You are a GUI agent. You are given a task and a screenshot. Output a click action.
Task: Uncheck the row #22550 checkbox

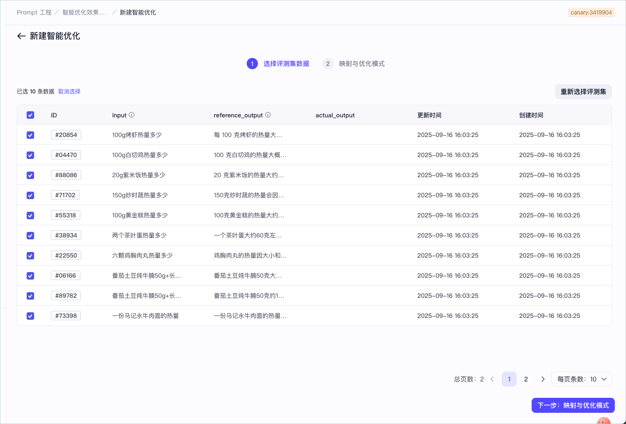(30, 256)
